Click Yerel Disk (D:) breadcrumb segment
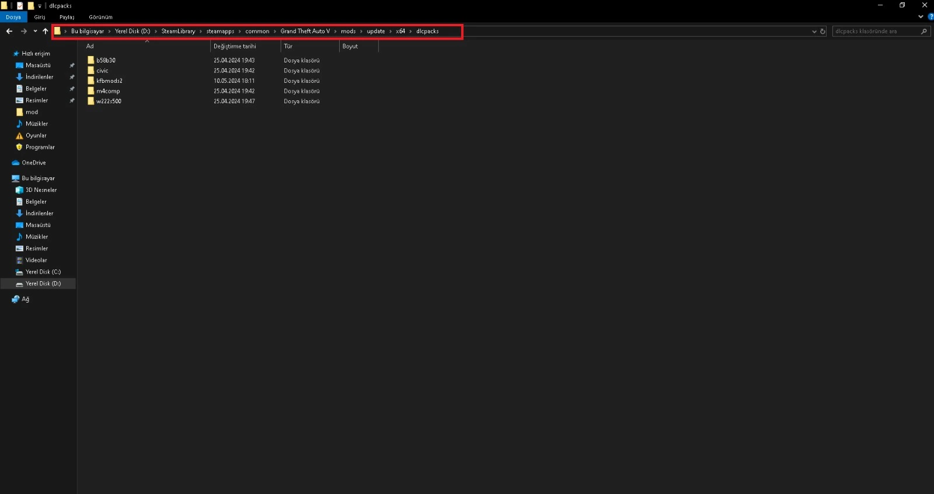The width and height of the screenshot is (934, 494). click(x=133, y=31)
